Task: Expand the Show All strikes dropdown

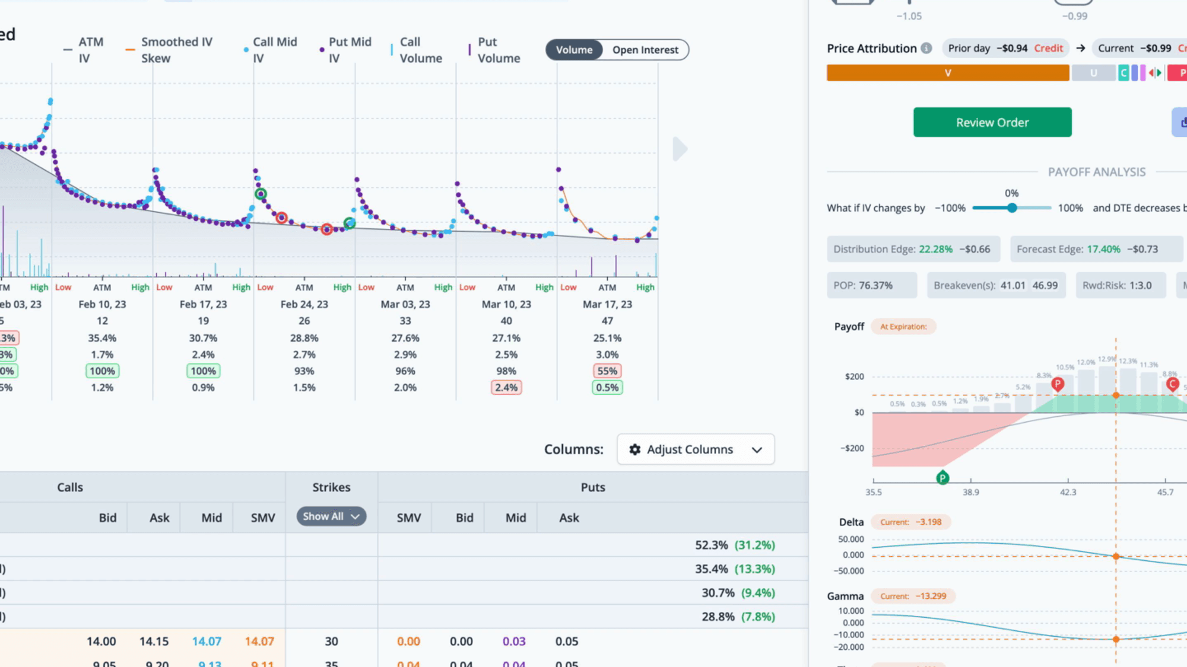Action: point(331,516)
